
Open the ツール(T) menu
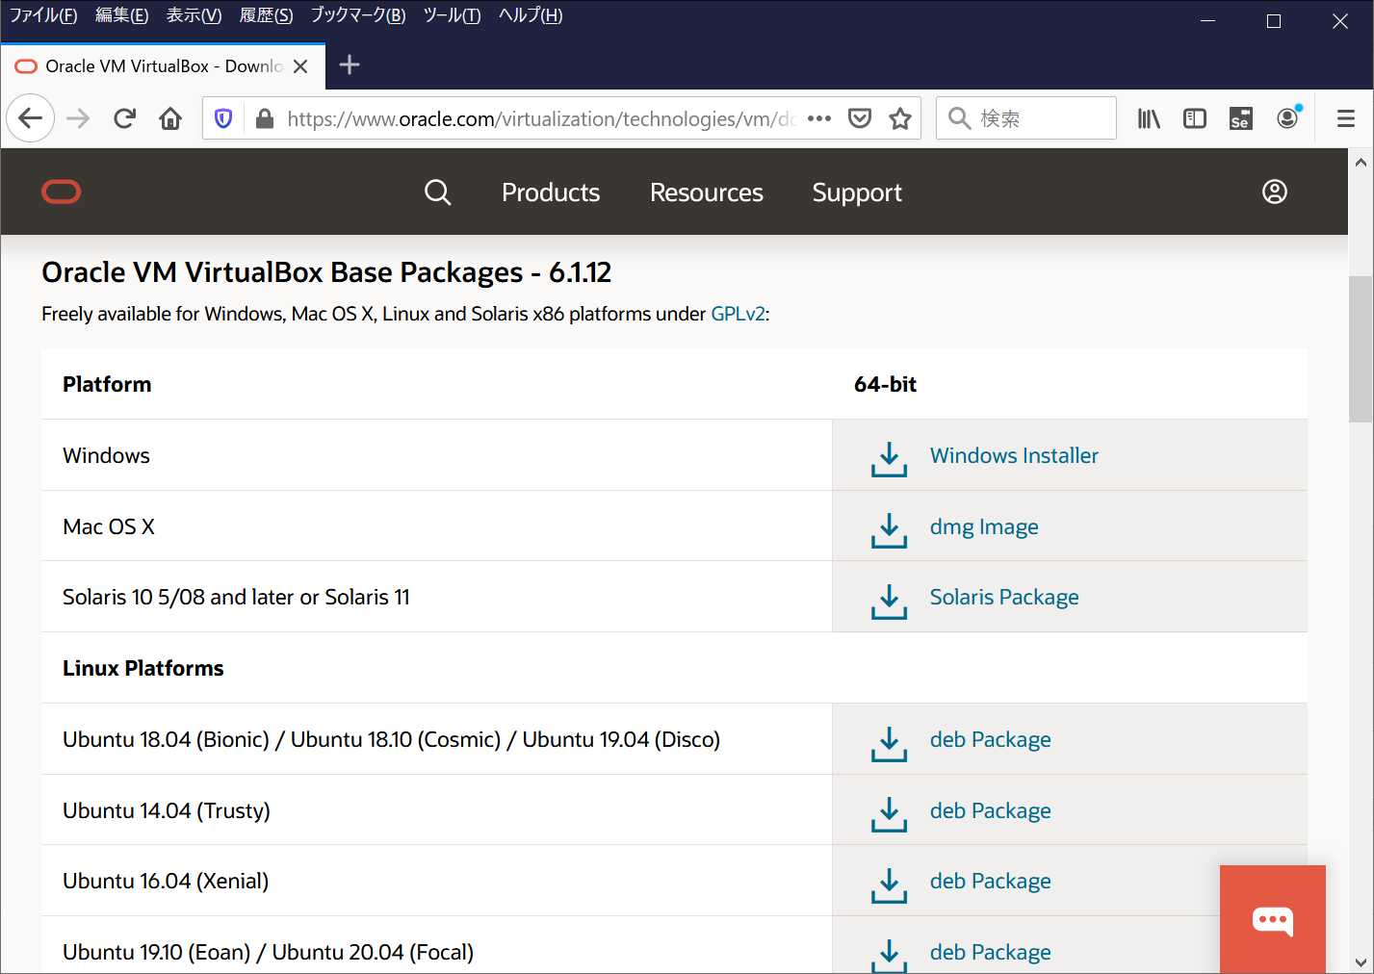pos(453,15)
